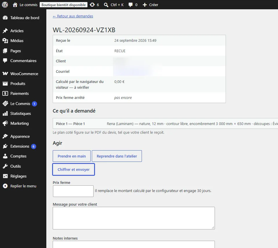This screenshot has height=248, width=278.
Task: Click the Commentaires bubble icon in sidebar
Action: pos(5,61)
